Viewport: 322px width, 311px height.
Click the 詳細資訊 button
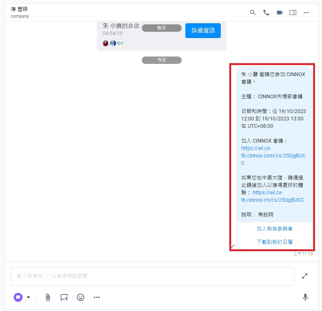pyautogui.click(x=203, y=30)
